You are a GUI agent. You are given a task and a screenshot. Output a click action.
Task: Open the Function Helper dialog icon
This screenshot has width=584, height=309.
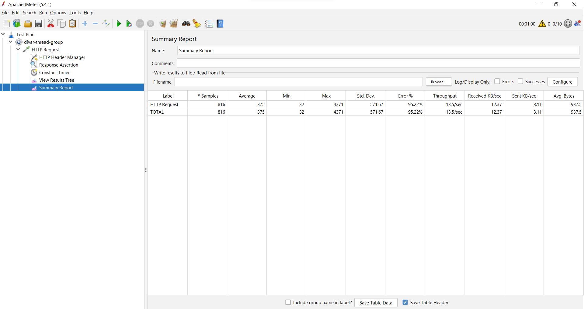point(209,24)
